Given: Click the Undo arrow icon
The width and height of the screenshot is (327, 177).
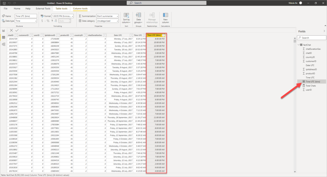Looking at the screenshot, I should click(9, 3).
